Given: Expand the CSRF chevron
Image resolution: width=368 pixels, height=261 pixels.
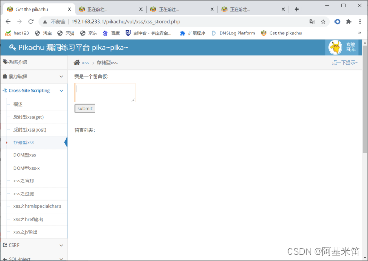Looking at the screenshot, I should (x=61, y=245).
